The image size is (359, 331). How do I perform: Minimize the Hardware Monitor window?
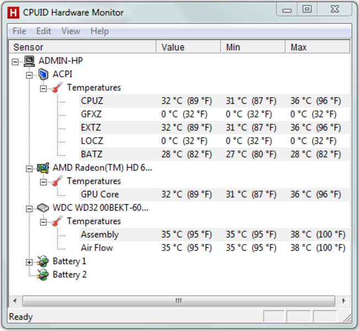click(287, 9)
